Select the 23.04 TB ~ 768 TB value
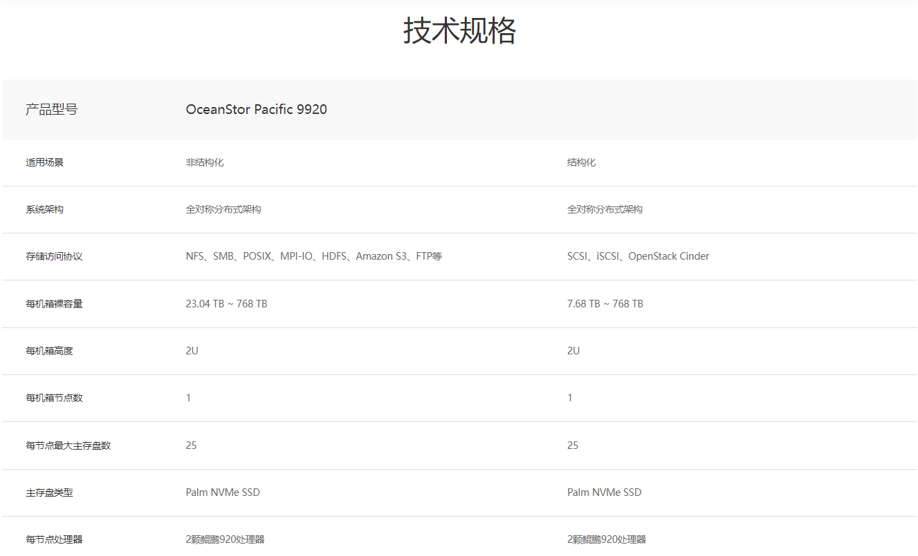 226,304
